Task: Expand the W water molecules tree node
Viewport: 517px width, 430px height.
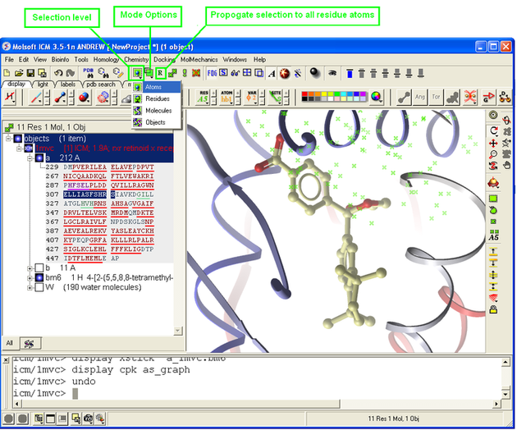Action: pos(30,288)
